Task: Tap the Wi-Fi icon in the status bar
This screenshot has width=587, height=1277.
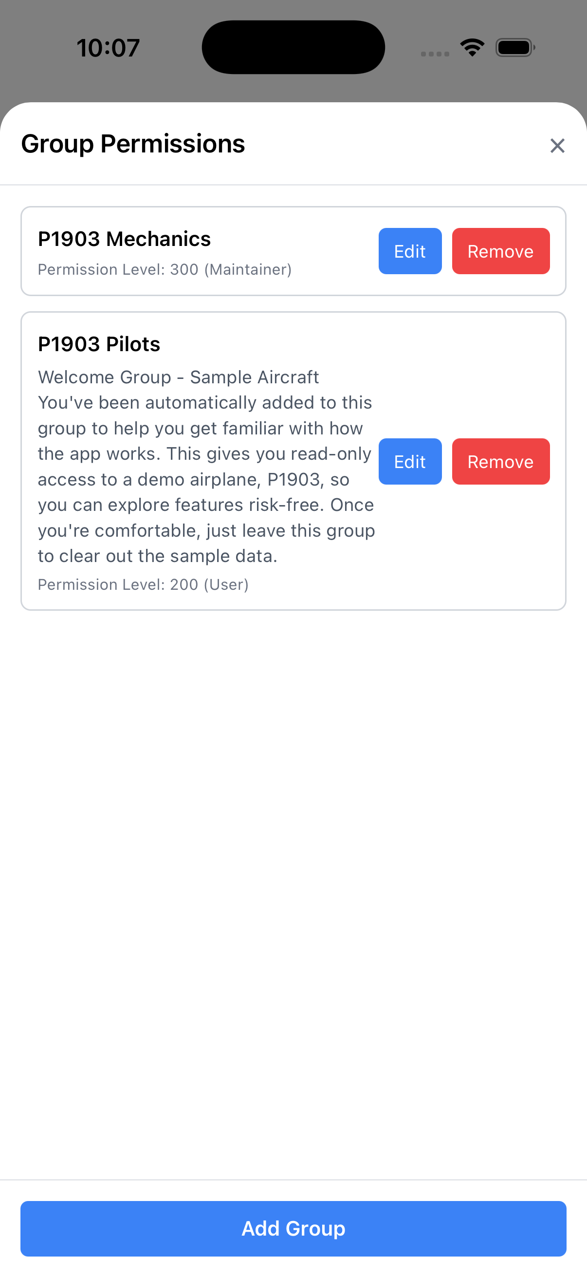Action: tap(472, 46)
